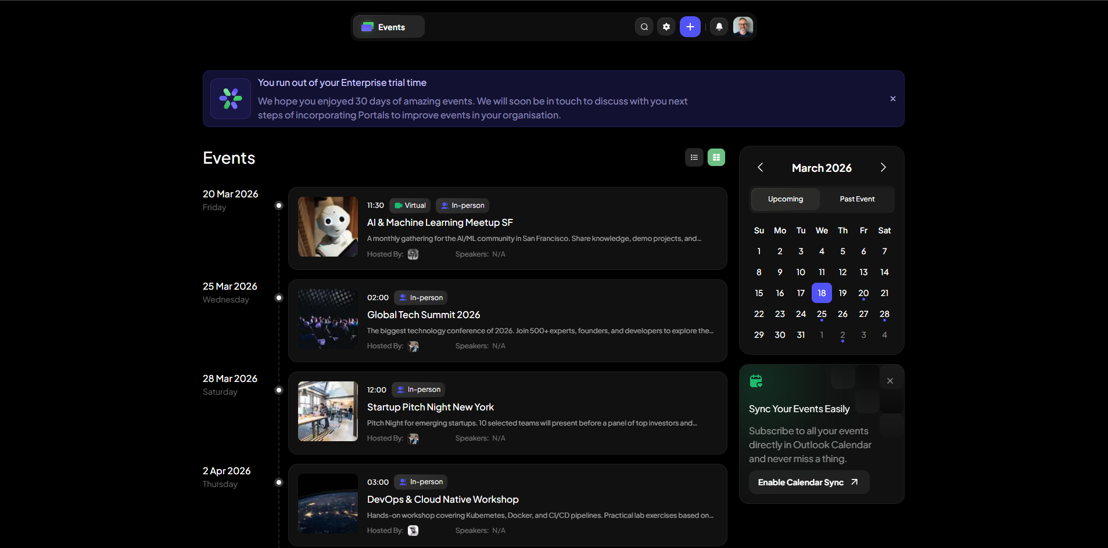Close the Sync Your Events card
1108x548 pixels.
(x=890, y=381)
